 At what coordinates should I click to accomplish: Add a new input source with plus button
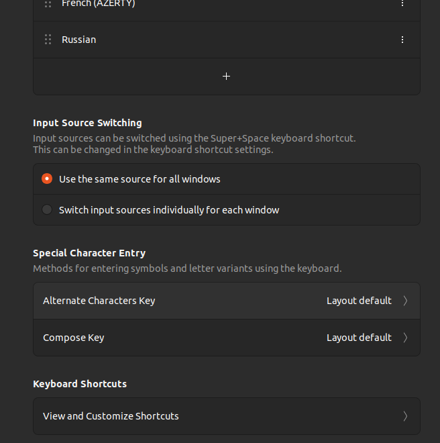click(227, 77)
